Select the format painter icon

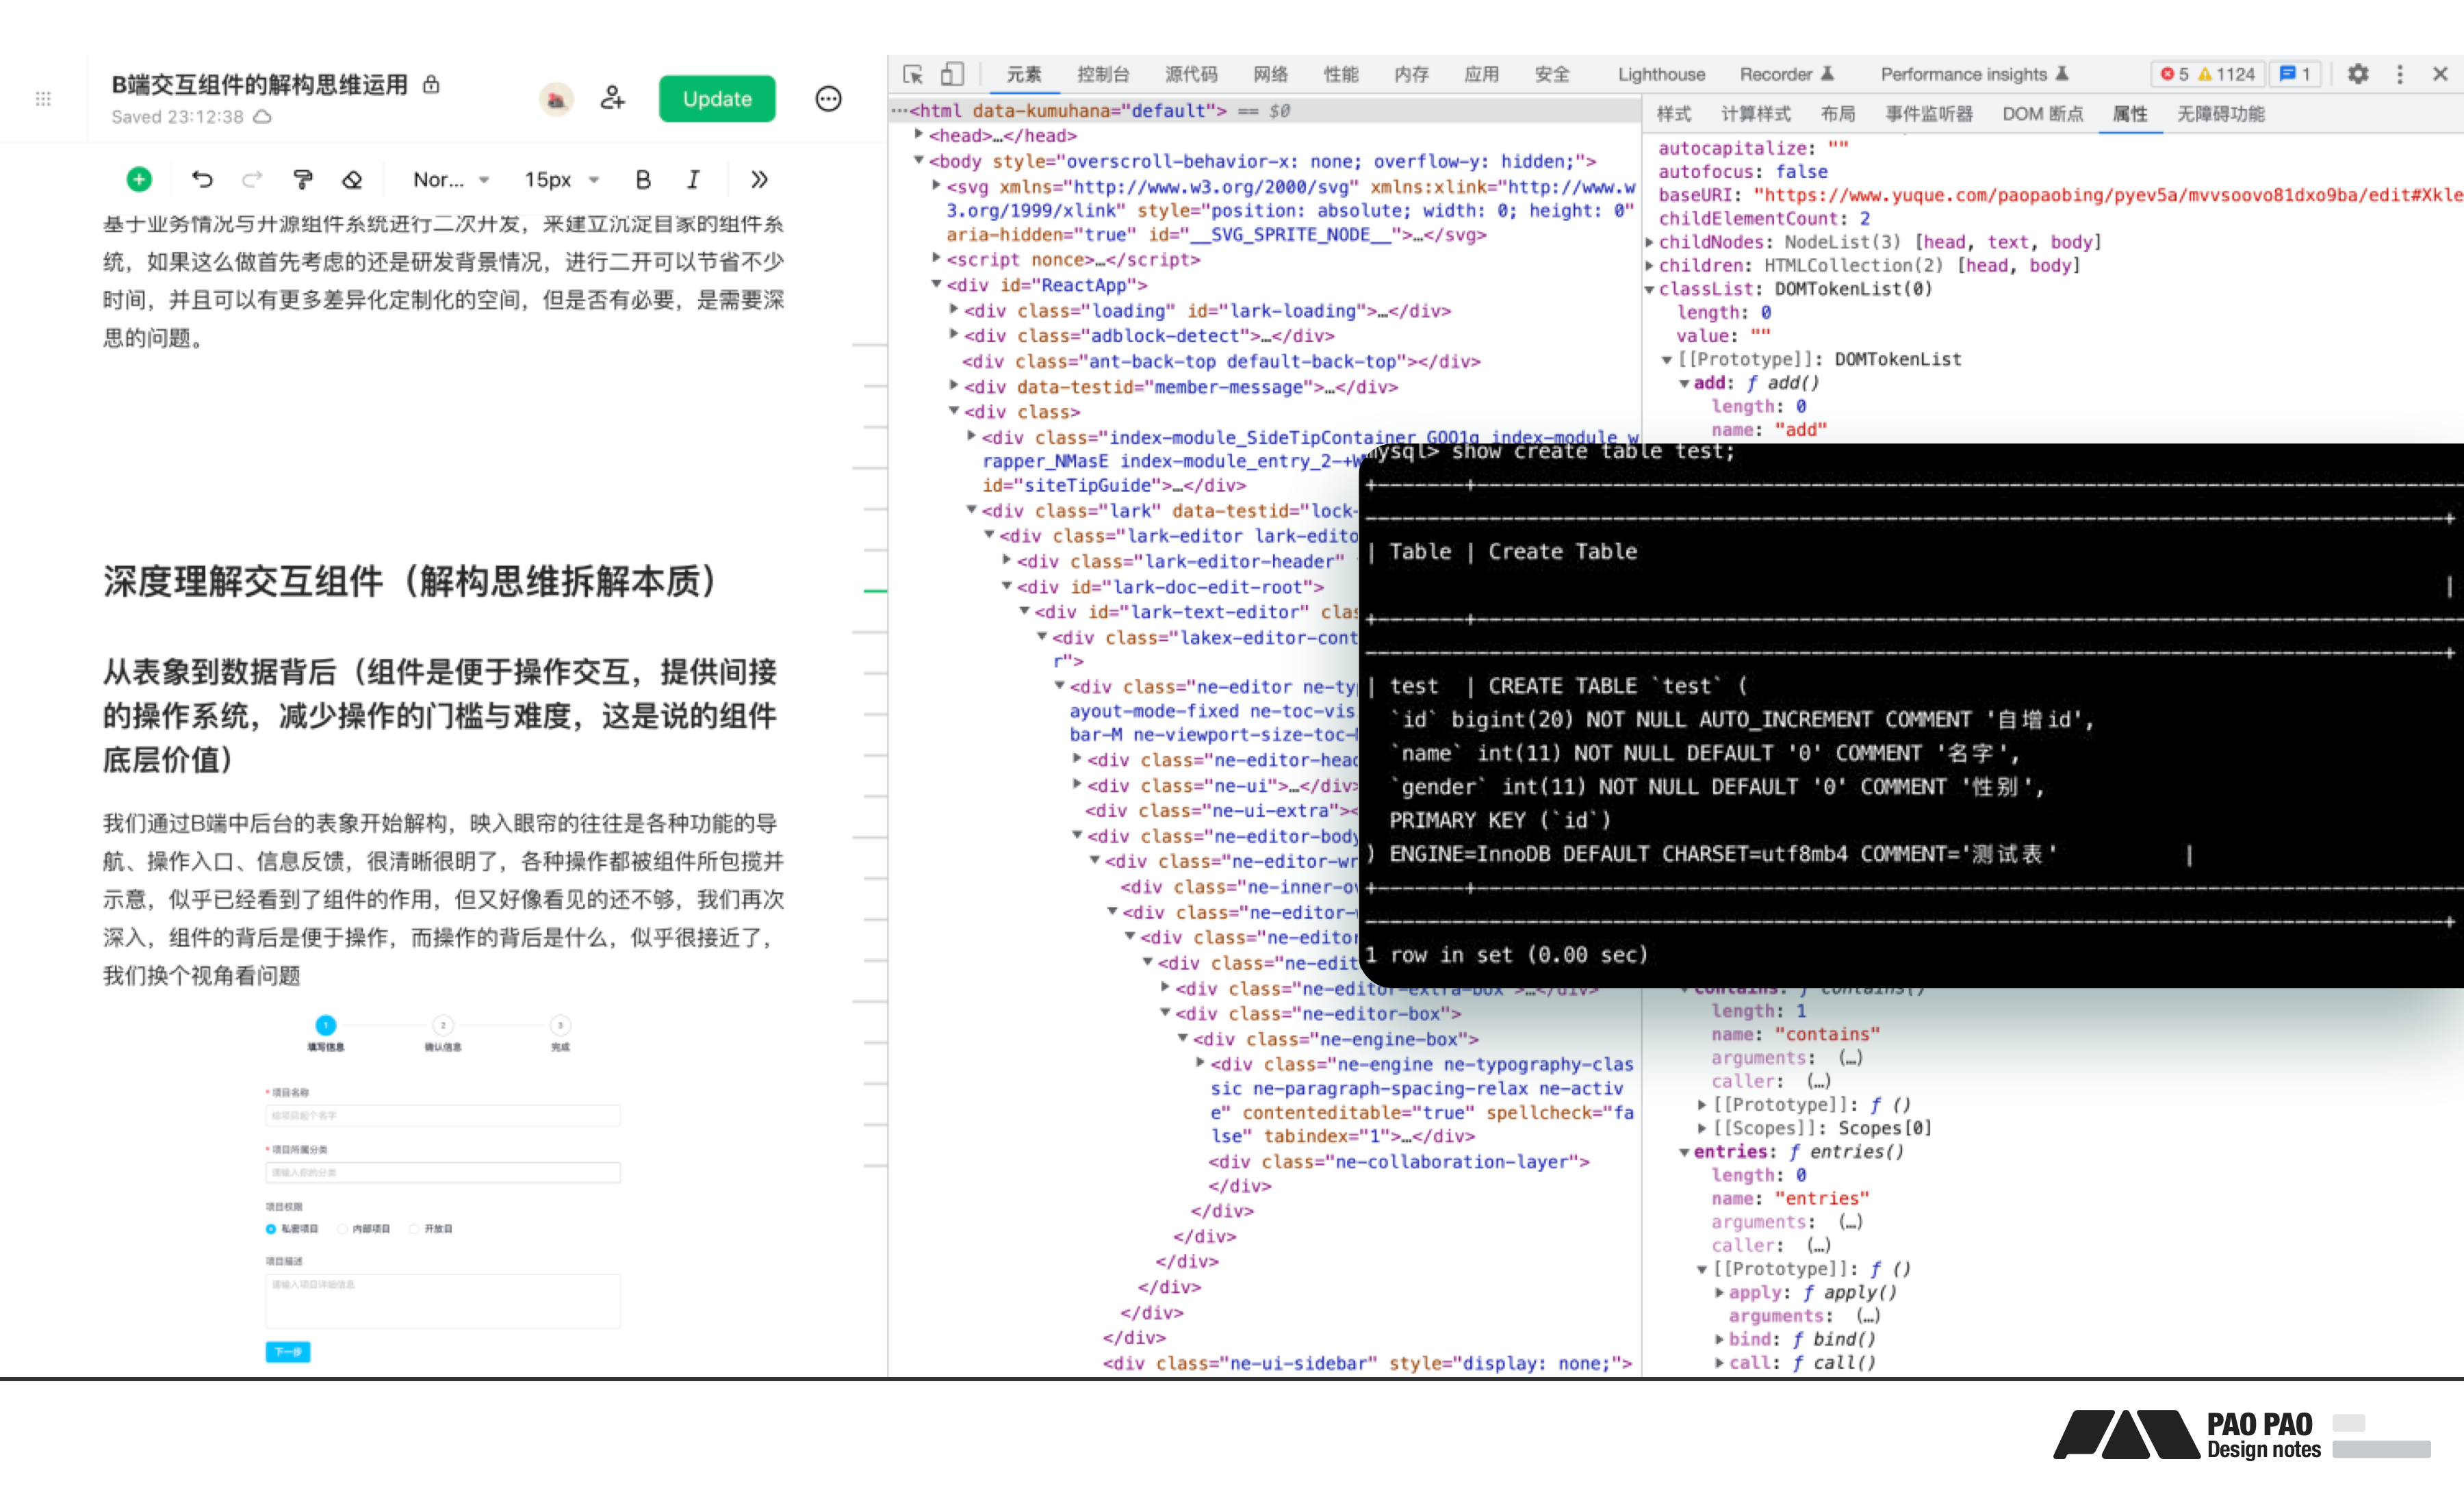(302, 179)
